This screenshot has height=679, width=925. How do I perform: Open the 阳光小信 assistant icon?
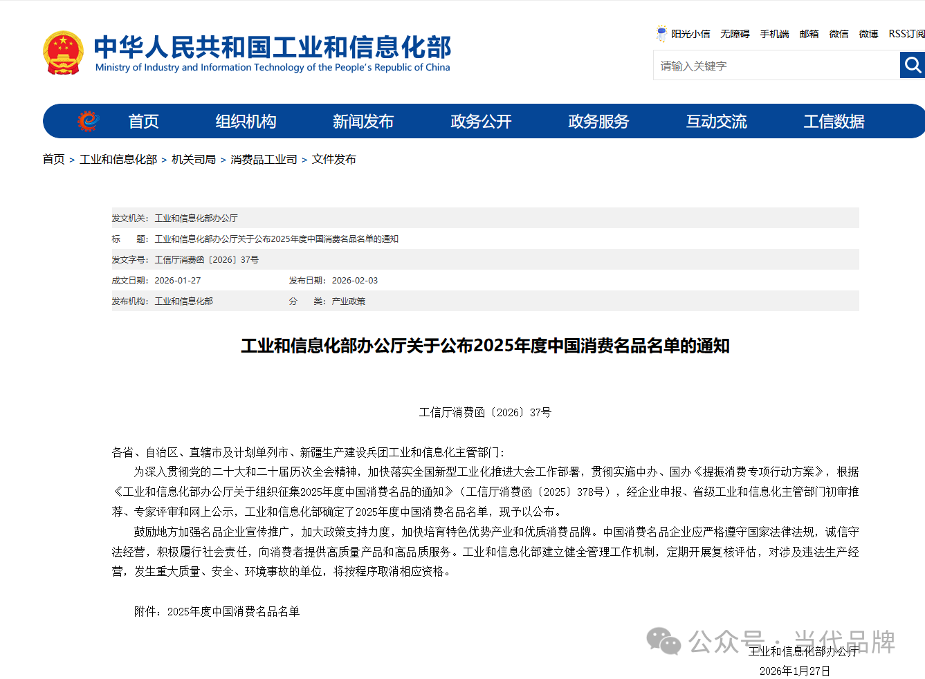pyautogui.click(x=661, y=33)
